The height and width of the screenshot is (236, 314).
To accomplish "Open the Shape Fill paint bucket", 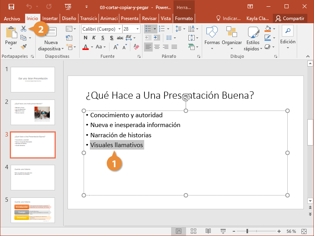I will [x=268, y=29].
